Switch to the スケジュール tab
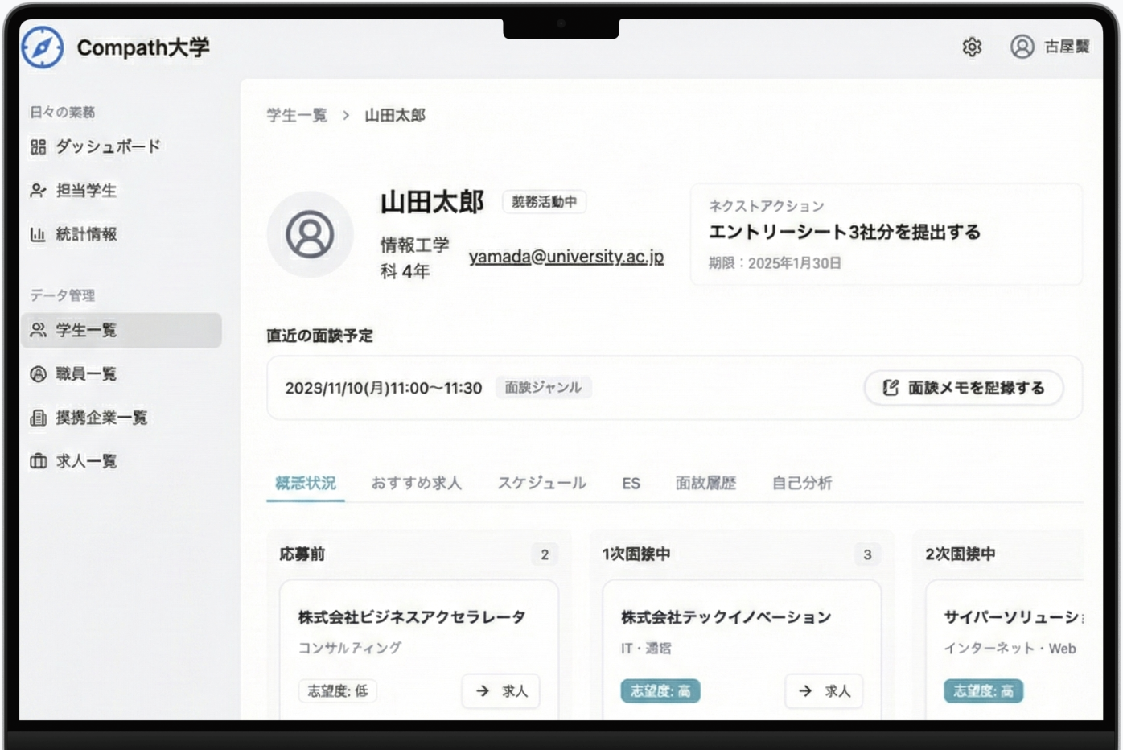The width and height of the screenshot is (1123, 750). 541,483
